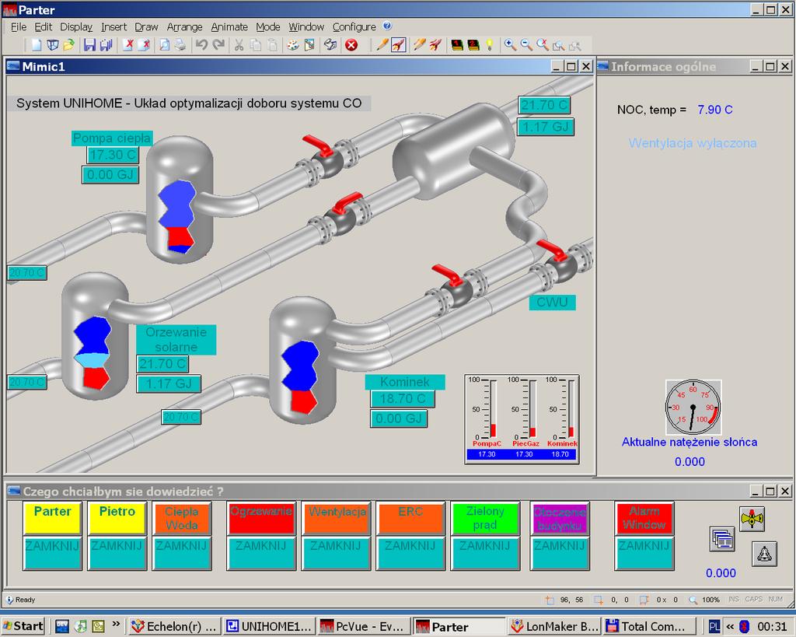Open the Insert menu
The image size is (796, 637).
[x=113, y=27]
